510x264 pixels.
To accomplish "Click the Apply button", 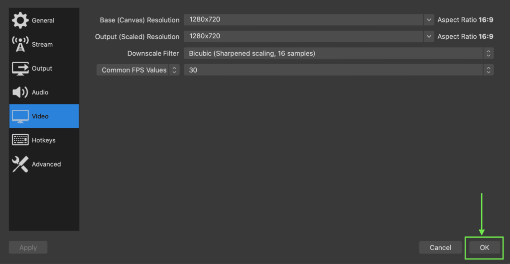I will [28, 248].
